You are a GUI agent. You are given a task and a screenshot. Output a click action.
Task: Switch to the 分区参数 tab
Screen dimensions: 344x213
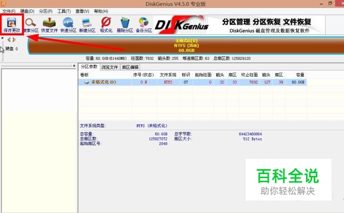click(89, 67)
